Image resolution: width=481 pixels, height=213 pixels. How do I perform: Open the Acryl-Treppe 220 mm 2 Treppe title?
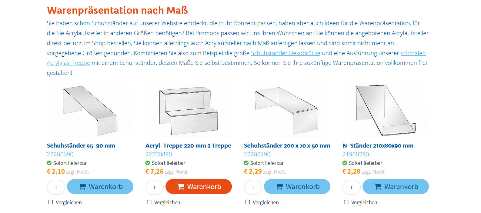[x=188, y=145]
